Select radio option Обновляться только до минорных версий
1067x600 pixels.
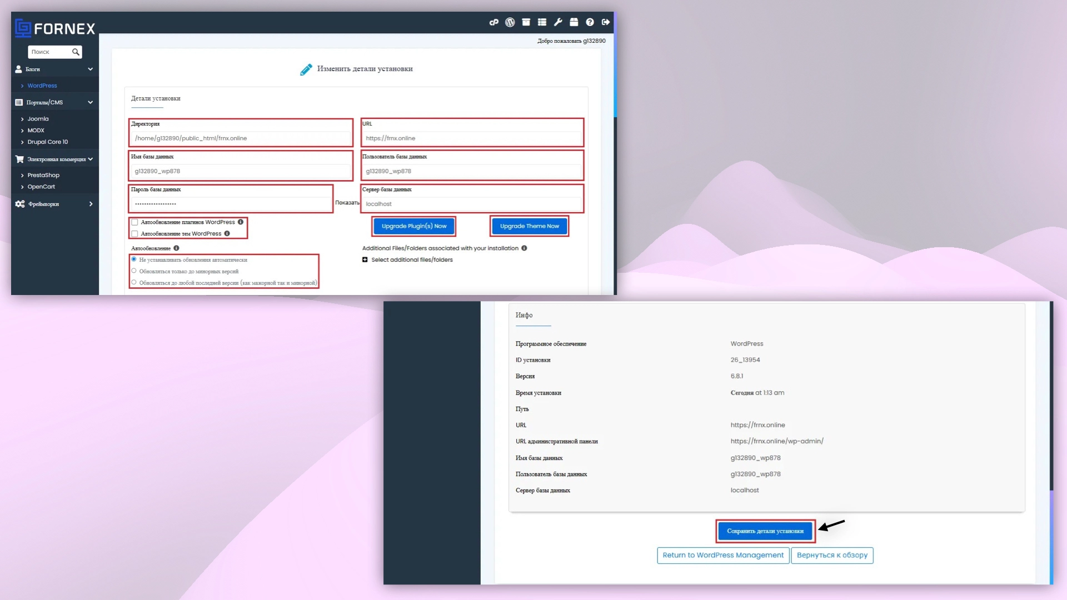[x=134, y=271]
